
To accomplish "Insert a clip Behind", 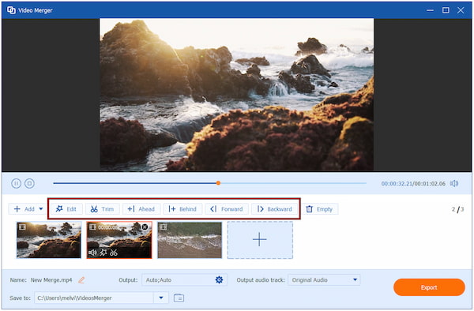I will 182,209.
